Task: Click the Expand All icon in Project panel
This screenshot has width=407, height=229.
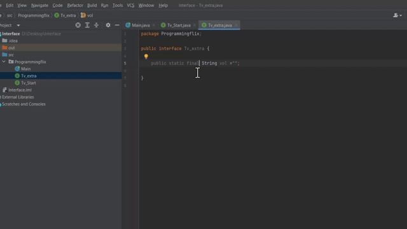Action: [87, 25]
